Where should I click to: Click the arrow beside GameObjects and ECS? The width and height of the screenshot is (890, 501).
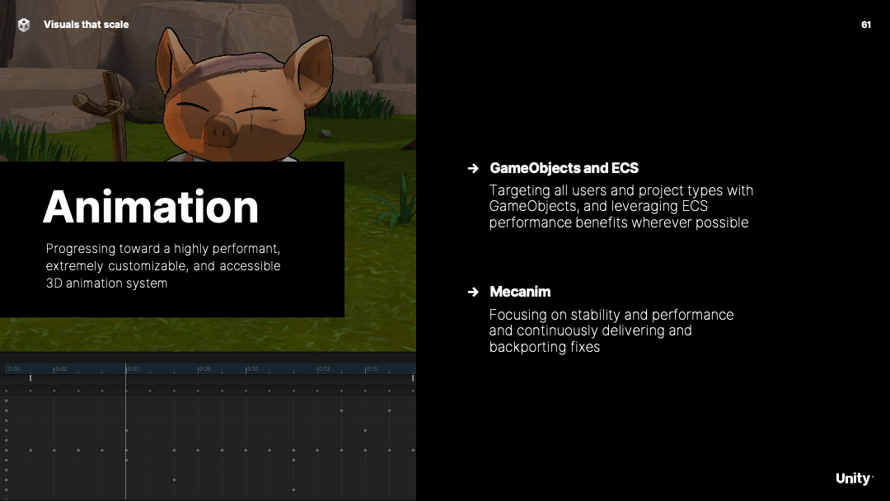click(x=473, y=168)
